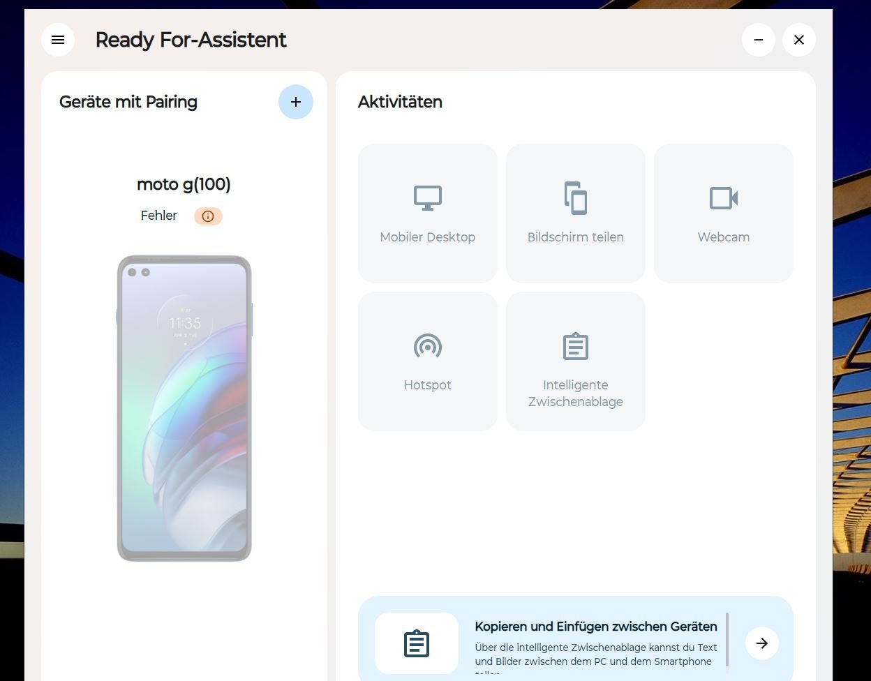The image size is (871, 681).
Task: Select the moto g(100) device name
Action: 184,184
